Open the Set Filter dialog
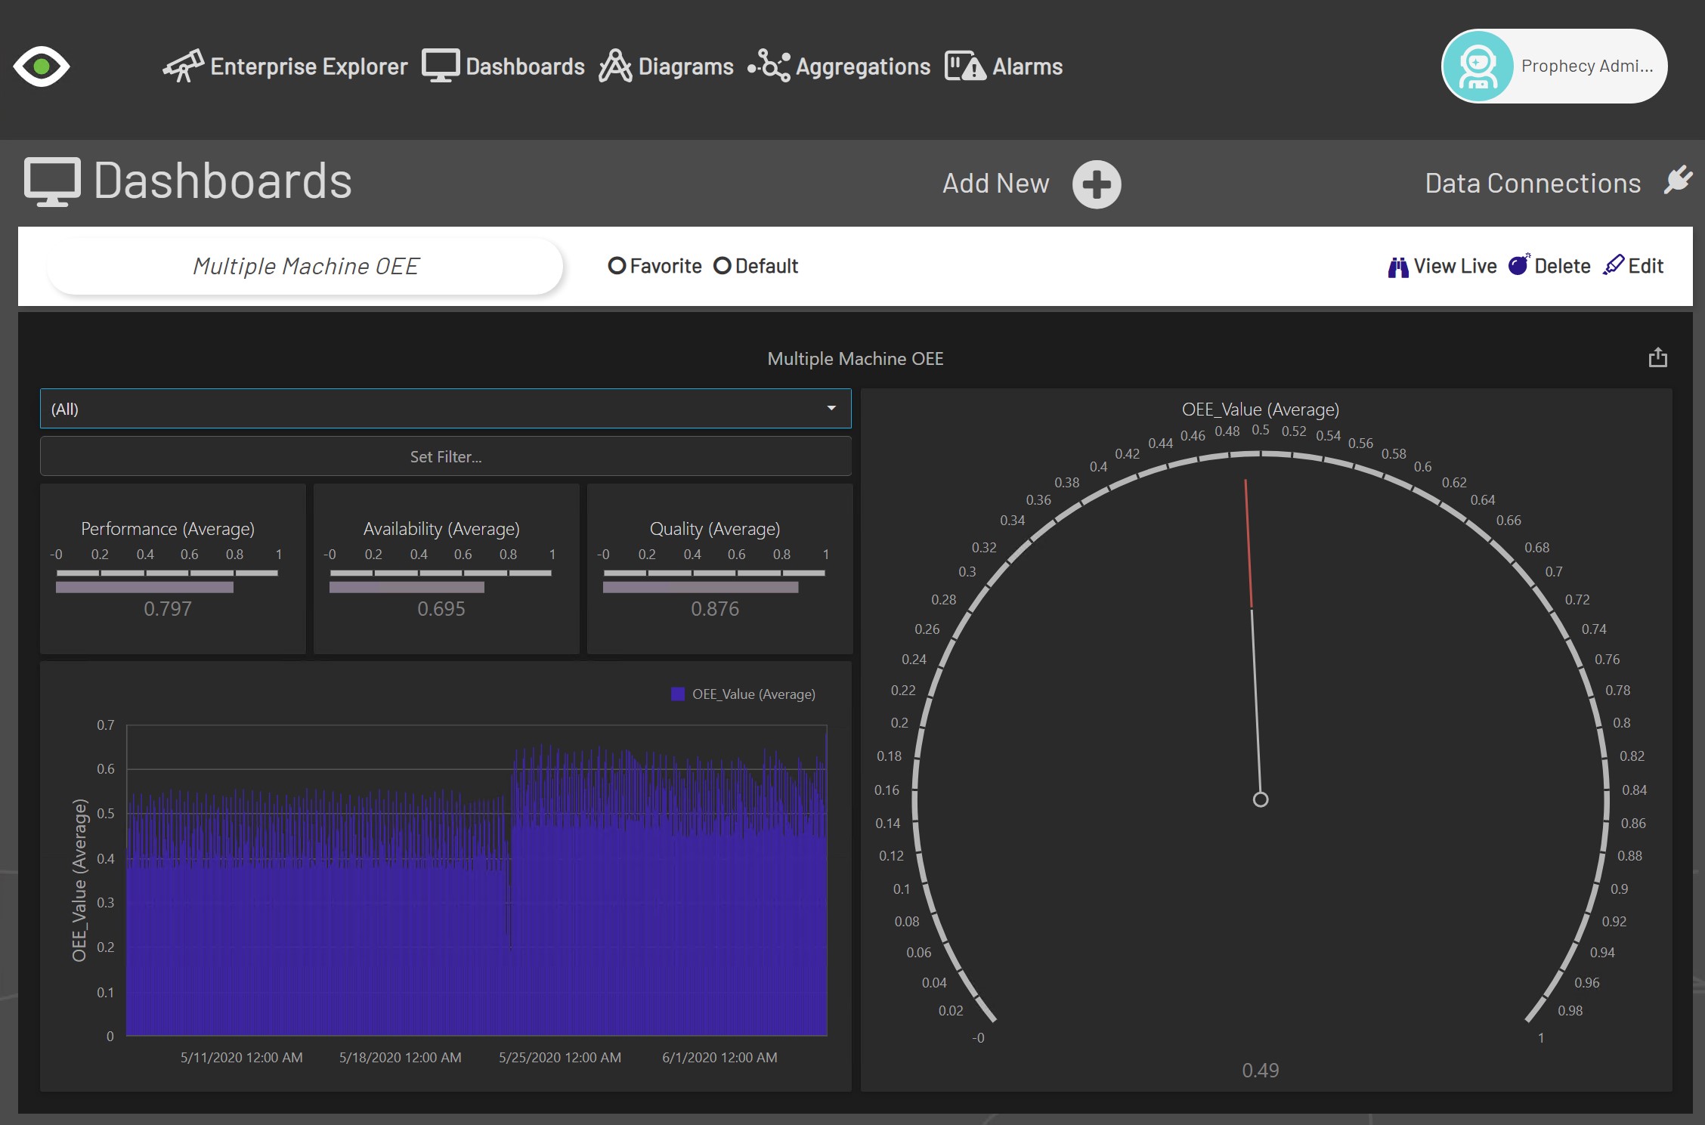The height and width of the screenshot is (1125, 1705). pos(445,456)
